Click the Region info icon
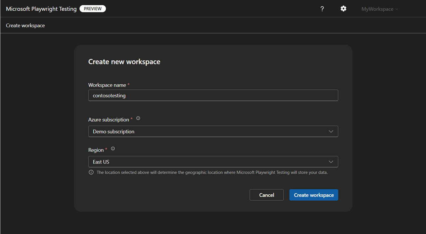The image size is (426, 234). 113,148
